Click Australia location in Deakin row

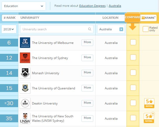point(111,103)
